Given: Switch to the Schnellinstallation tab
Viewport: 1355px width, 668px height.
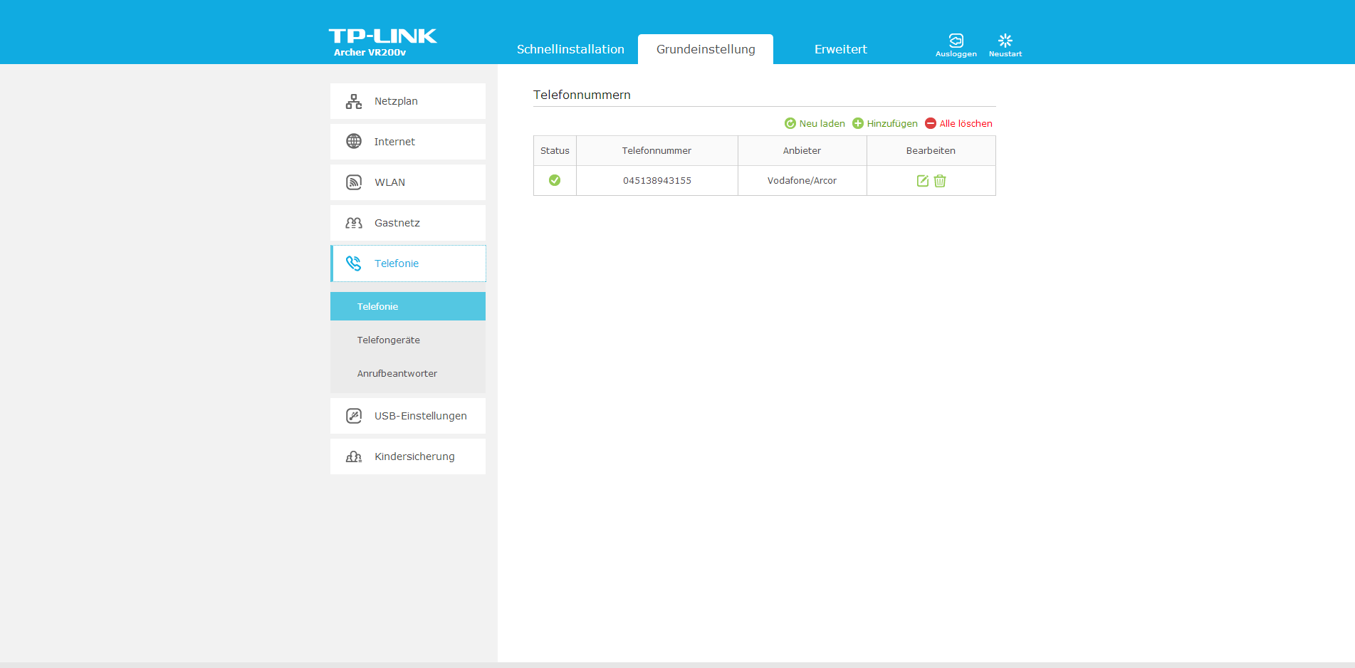Looking at the screenshot, I should pyautogui.click(x=570, y=49).
